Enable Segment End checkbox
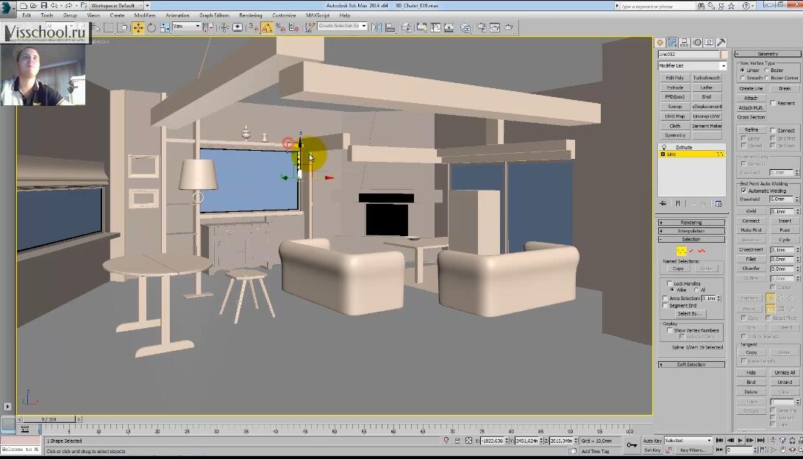 click(665, 306)
